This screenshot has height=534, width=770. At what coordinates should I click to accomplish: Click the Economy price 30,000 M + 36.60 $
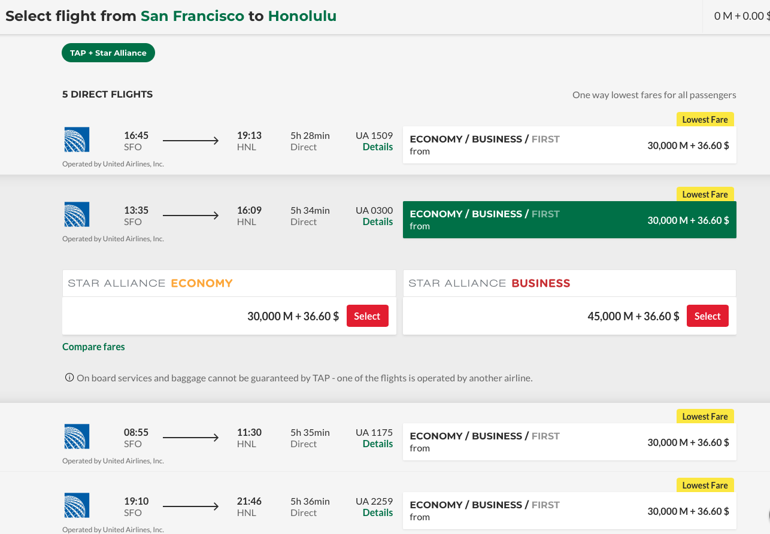[x=293, y=316]
